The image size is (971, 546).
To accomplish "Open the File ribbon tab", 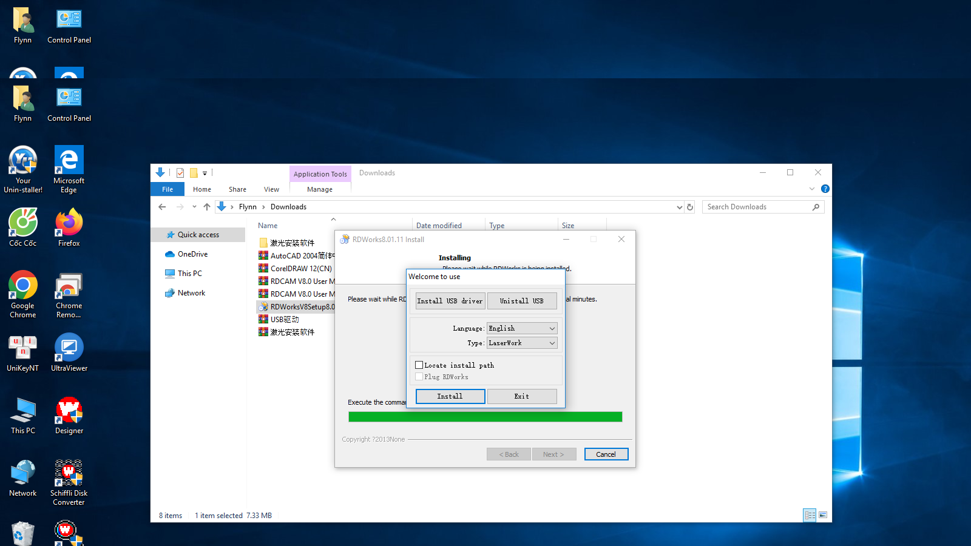I will tap(167, 189).
